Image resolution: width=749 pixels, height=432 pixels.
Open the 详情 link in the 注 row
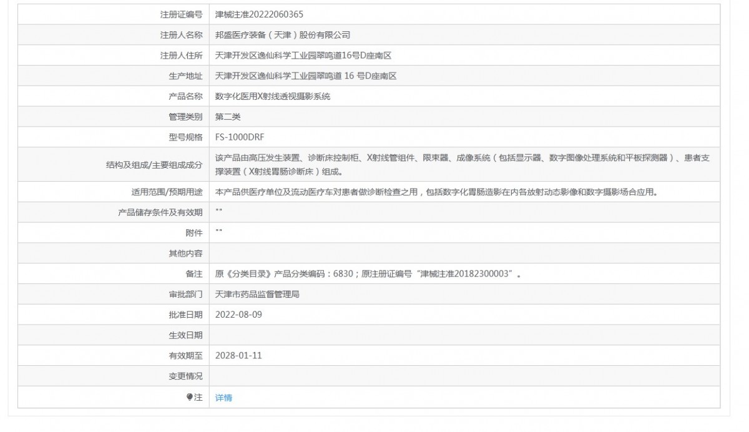[x=223, y=398]
